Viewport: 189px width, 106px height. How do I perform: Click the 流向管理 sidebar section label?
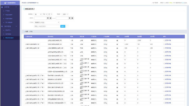8,26
